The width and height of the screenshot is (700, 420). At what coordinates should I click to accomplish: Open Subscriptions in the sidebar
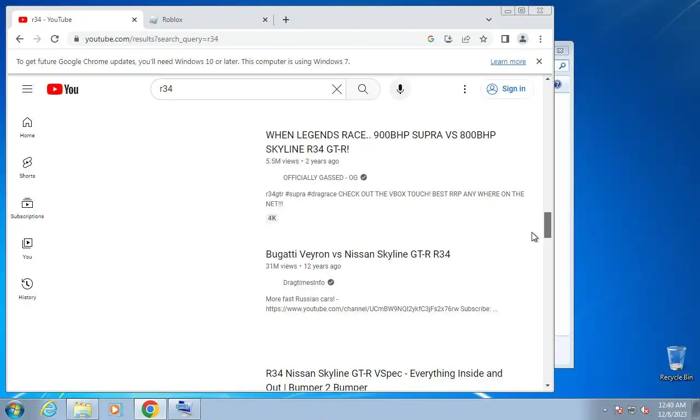(27, 208)
